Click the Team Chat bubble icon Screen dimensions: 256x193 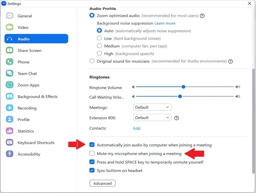[x=9, y=73]
